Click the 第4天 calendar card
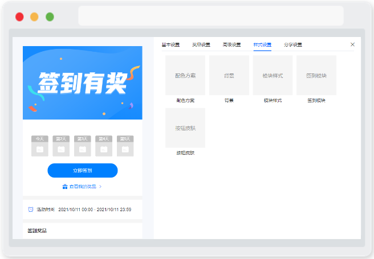The width and height of the screenshot is (374, 259). pyautogui.click(x=104, y=146)
